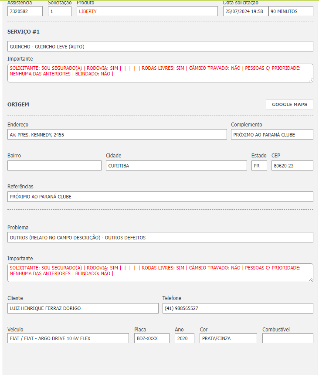Select the Solicitação field
Viewport: 319px width, 375px height.
point(59,11)
